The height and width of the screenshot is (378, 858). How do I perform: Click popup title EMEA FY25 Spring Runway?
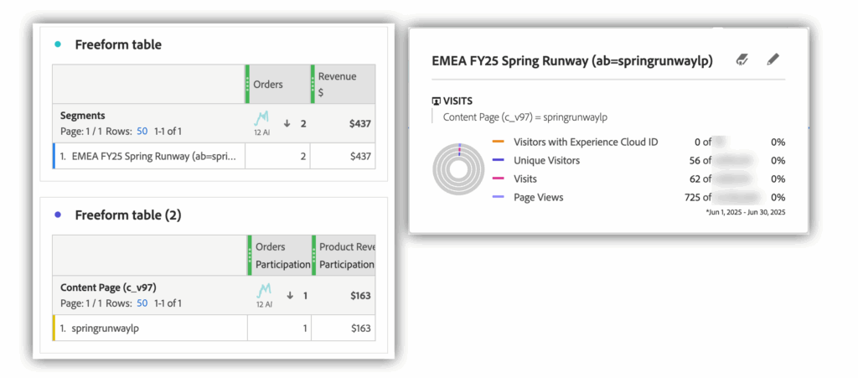click(x=571, y=61)
